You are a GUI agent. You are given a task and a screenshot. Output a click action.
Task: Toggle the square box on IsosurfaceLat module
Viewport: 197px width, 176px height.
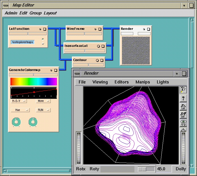[103, 46]
